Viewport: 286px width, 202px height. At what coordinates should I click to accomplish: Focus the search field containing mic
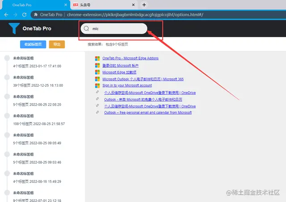point(114,29)
